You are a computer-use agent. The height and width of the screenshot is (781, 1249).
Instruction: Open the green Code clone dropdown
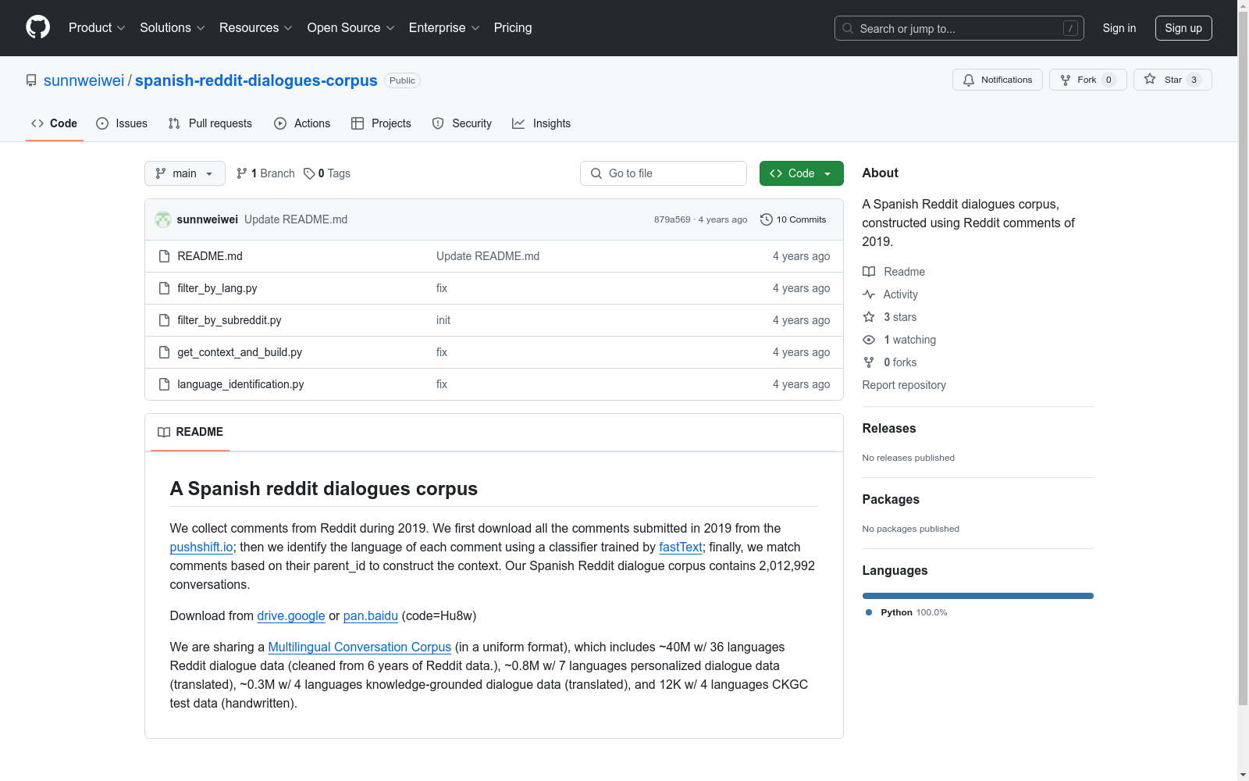tap(802, 173)
